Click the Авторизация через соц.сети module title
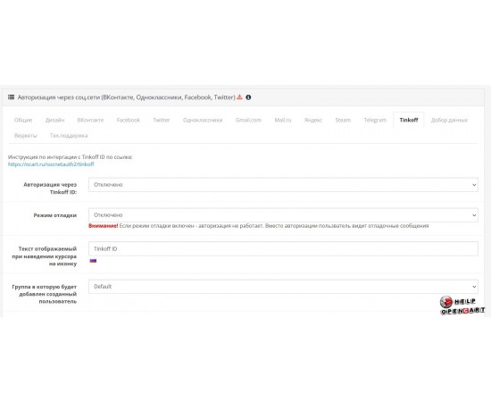 point(126,97)
